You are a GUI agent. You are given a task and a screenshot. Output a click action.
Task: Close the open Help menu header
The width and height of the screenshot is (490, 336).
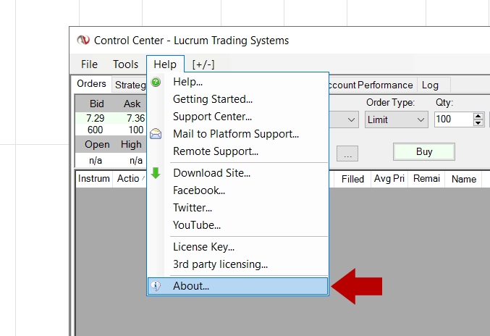click(x=165, y=64)
